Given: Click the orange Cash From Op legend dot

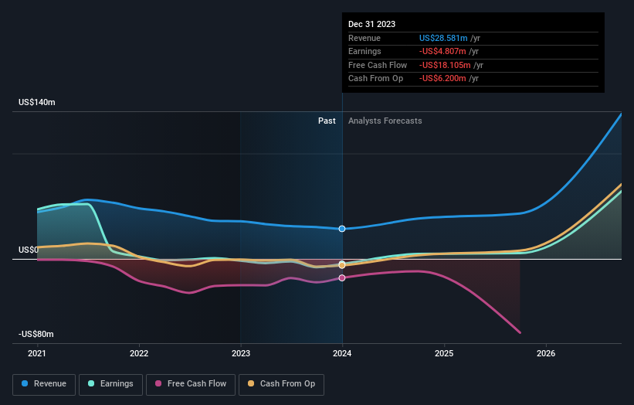Looking at the screenshot, I should [x=251, y=383].
